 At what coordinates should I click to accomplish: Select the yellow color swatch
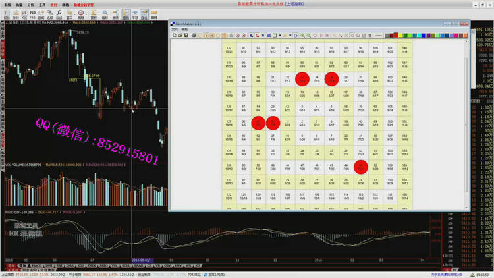click(x=400, y=36)
